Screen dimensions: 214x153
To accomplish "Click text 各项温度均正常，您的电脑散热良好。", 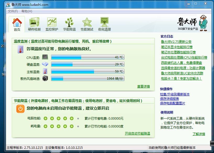I will [x=59, y=49].
